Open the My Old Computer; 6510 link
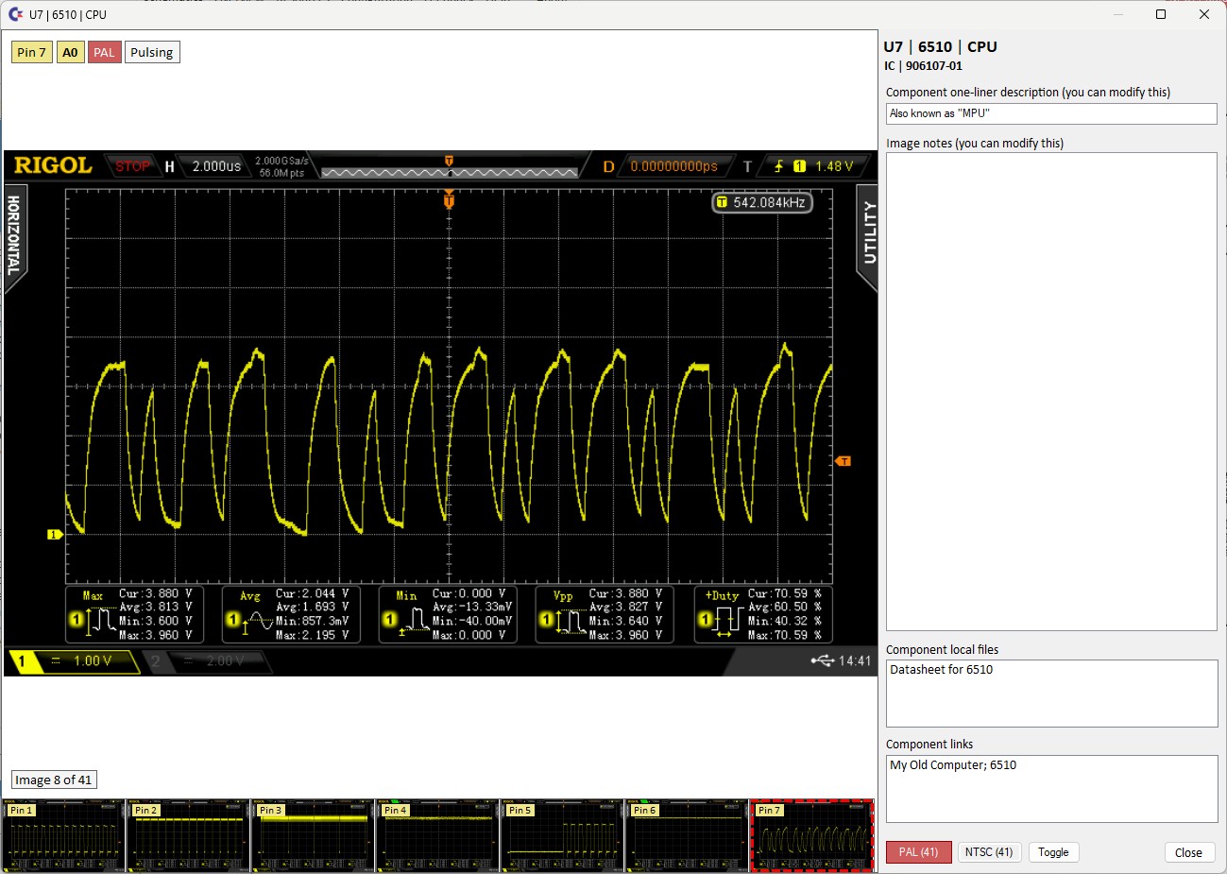Screen dimensions: 1227x874 pos(953,765)
